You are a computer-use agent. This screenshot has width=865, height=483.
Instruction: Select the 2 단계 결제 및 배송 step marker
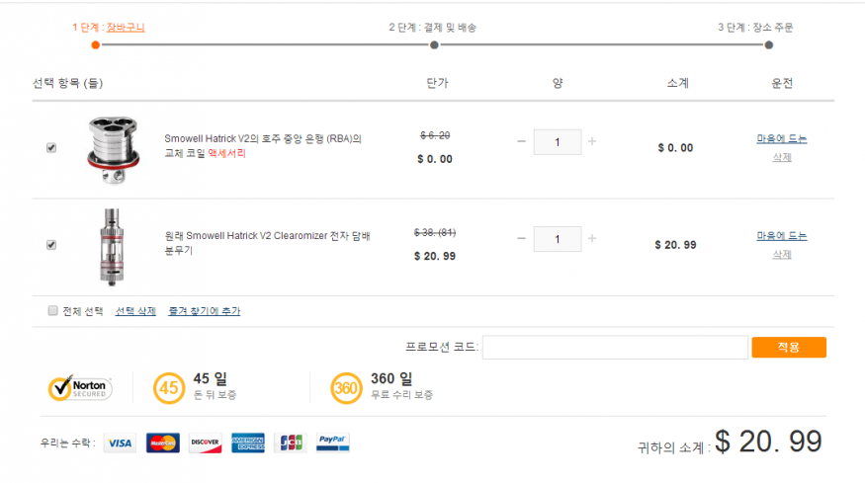point(434,45)
